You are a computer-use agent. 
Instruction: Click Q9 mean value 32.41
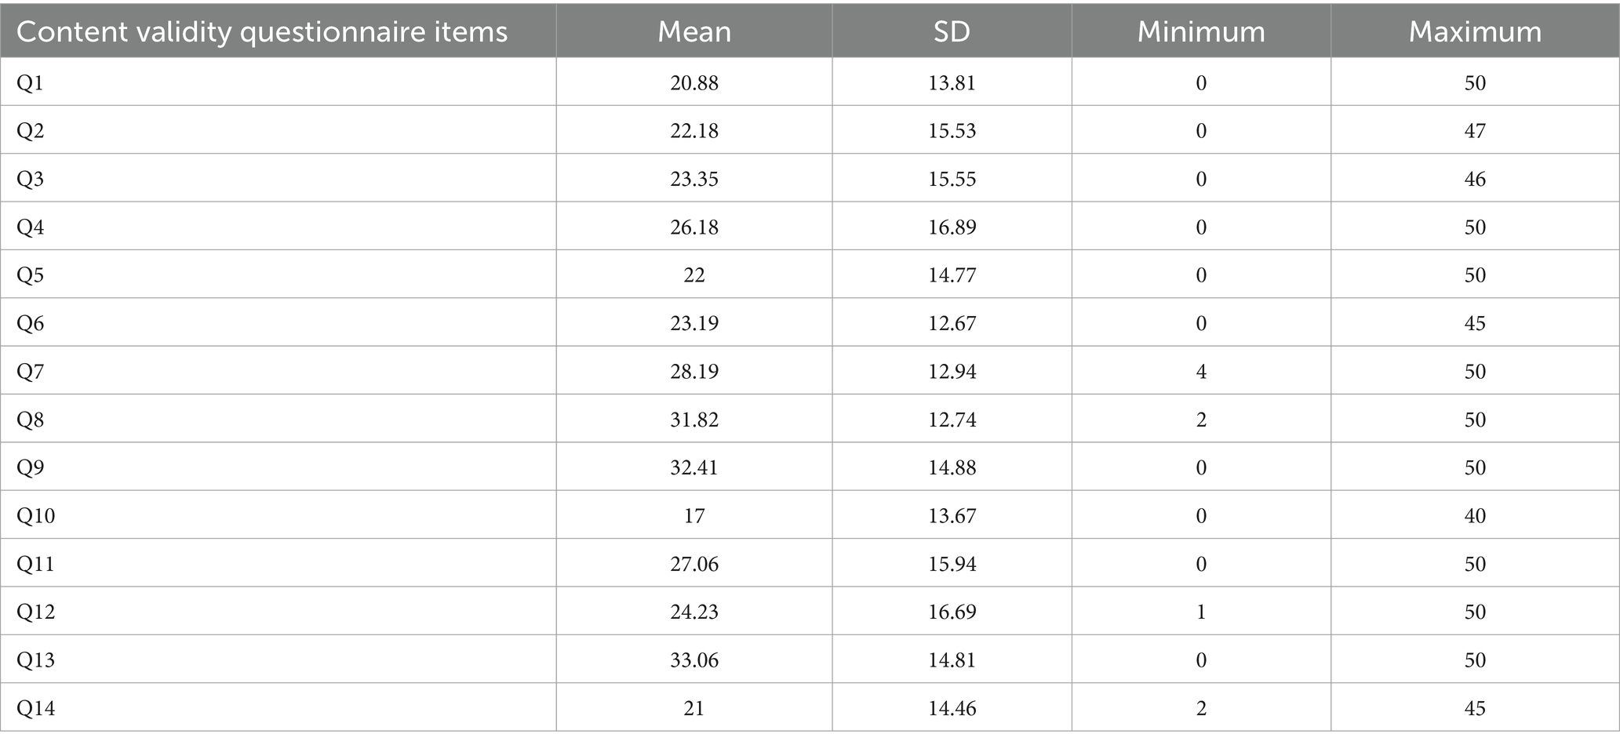[x=694, y=468]
